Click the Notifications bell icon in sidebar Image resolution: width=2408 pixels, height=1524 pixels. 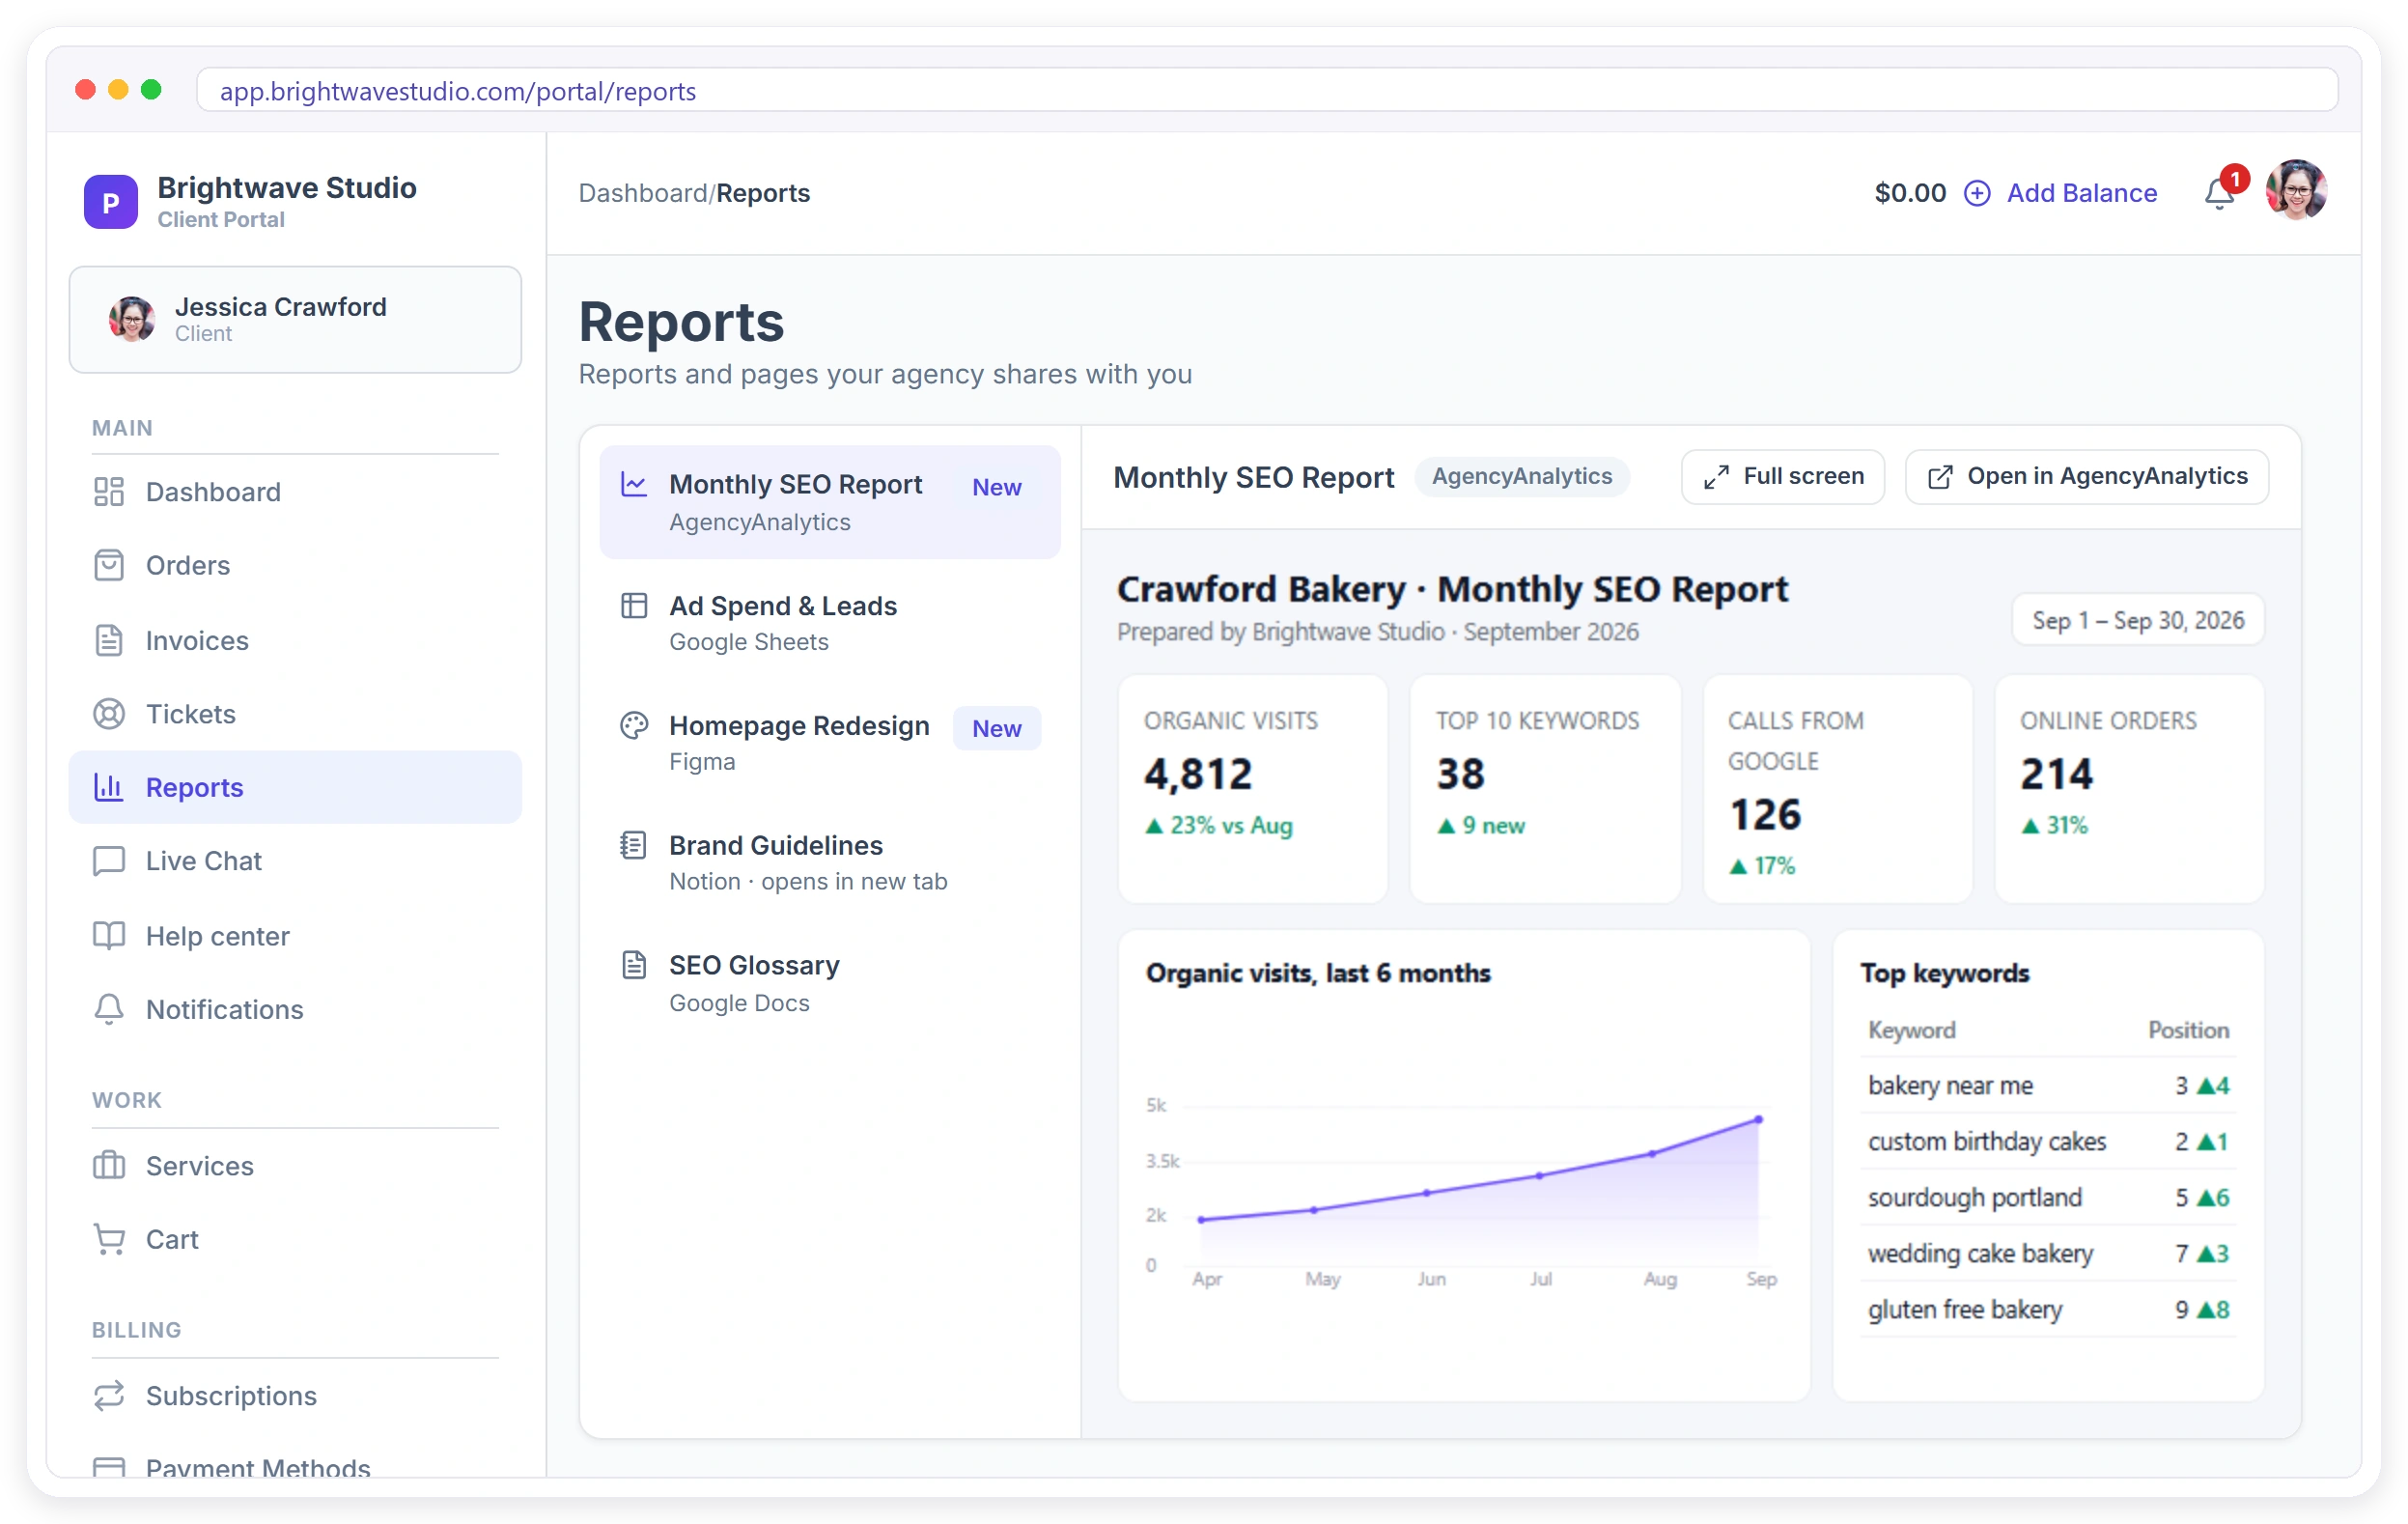click(109, 1010)
